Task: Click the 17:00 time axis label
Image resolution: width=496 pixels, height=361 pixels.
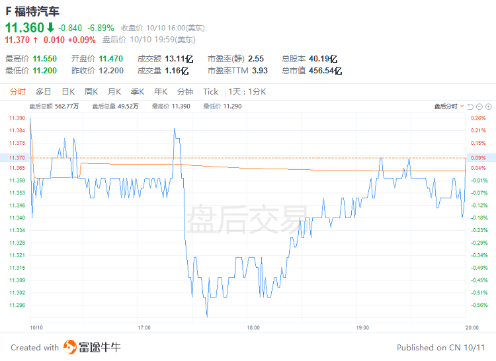Action: tap(144, 328)
